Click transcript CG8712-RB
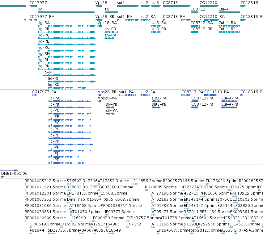263x235 pixels. [x=194, y=32]
